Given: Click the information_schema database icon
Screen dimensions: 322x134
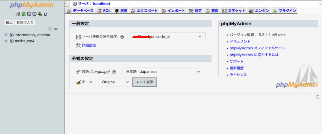Looking at the screenshot, I should tap(12, 35).
